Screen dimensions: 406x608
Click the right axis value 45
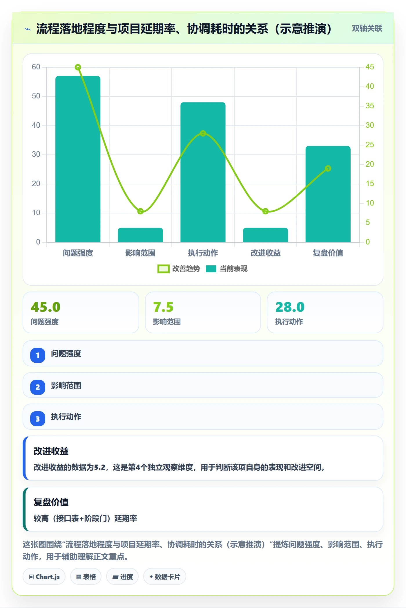(370, 67)
